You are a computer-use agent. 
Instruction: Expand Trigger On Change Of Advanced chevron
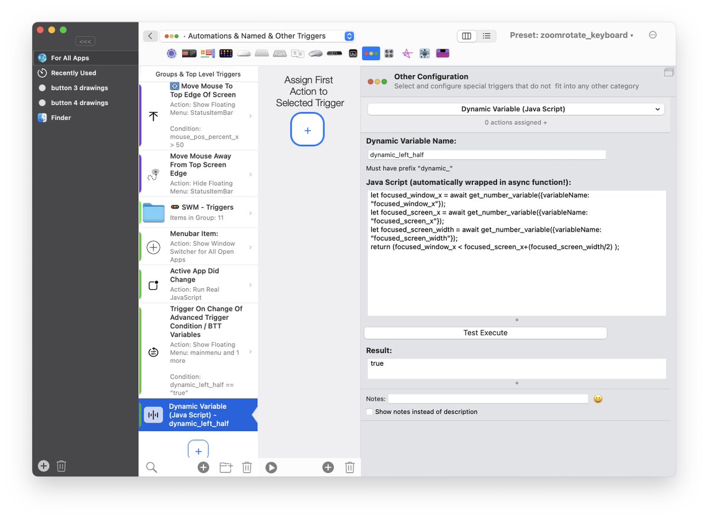250,352
